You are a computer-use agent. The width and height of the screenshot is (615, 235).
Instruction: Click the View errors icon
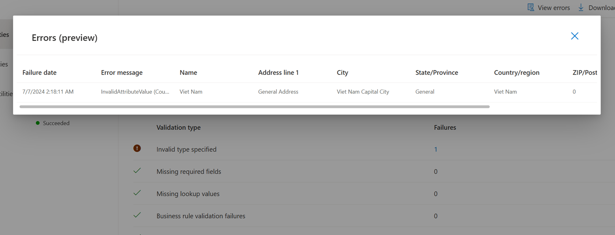[x=531, y=7]
